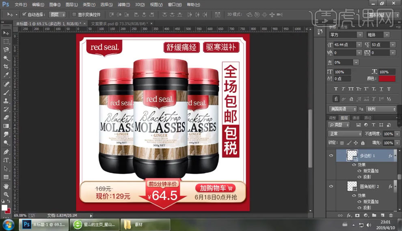Open the 43.44 点 font size dropdown

(x=359, y=45)
